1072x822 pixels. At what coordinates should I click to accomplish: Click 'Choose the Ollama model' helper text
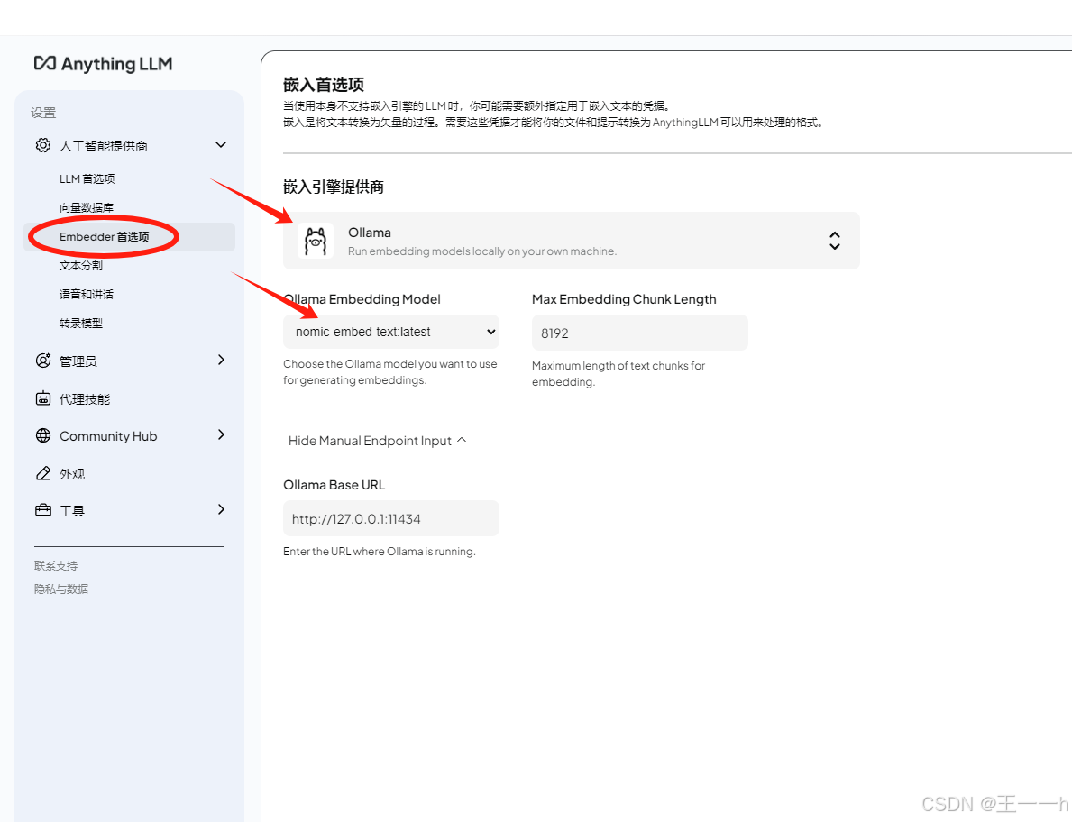click(390, 371)
